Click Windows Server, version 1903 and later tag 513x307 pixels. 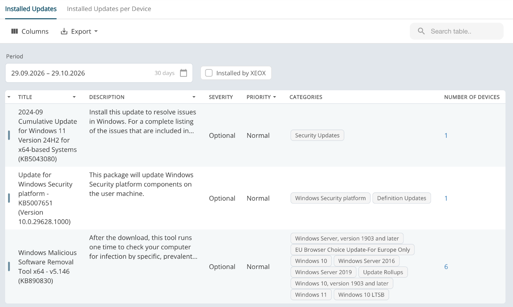click(x=347, y=238)
